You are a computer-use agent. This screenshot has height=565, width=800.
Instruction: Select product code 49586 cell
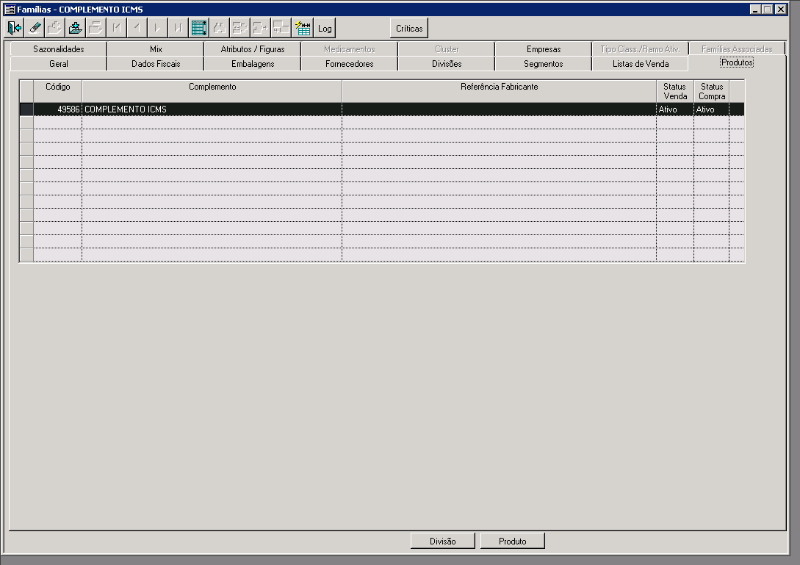point(57,109)
